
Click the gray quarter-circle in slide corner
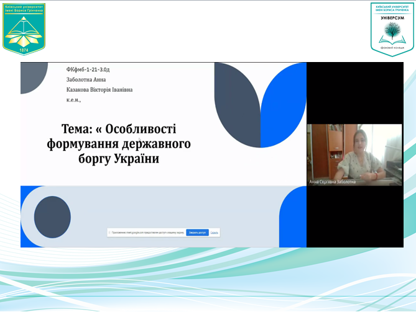(x=34, y=78)
